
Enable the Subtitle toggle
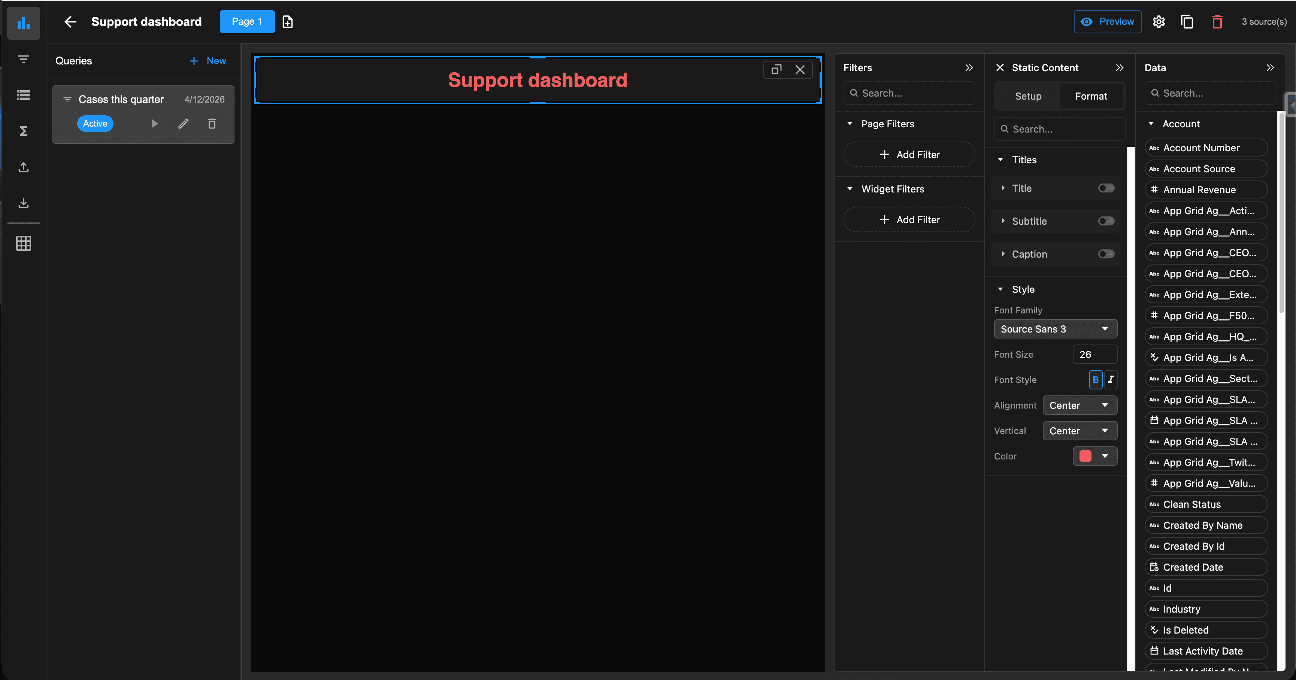1106,221
